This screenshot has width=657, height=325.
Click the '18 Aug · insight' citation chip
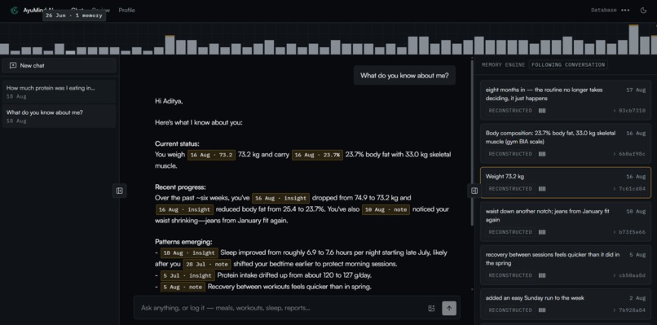tap(189, 253)
